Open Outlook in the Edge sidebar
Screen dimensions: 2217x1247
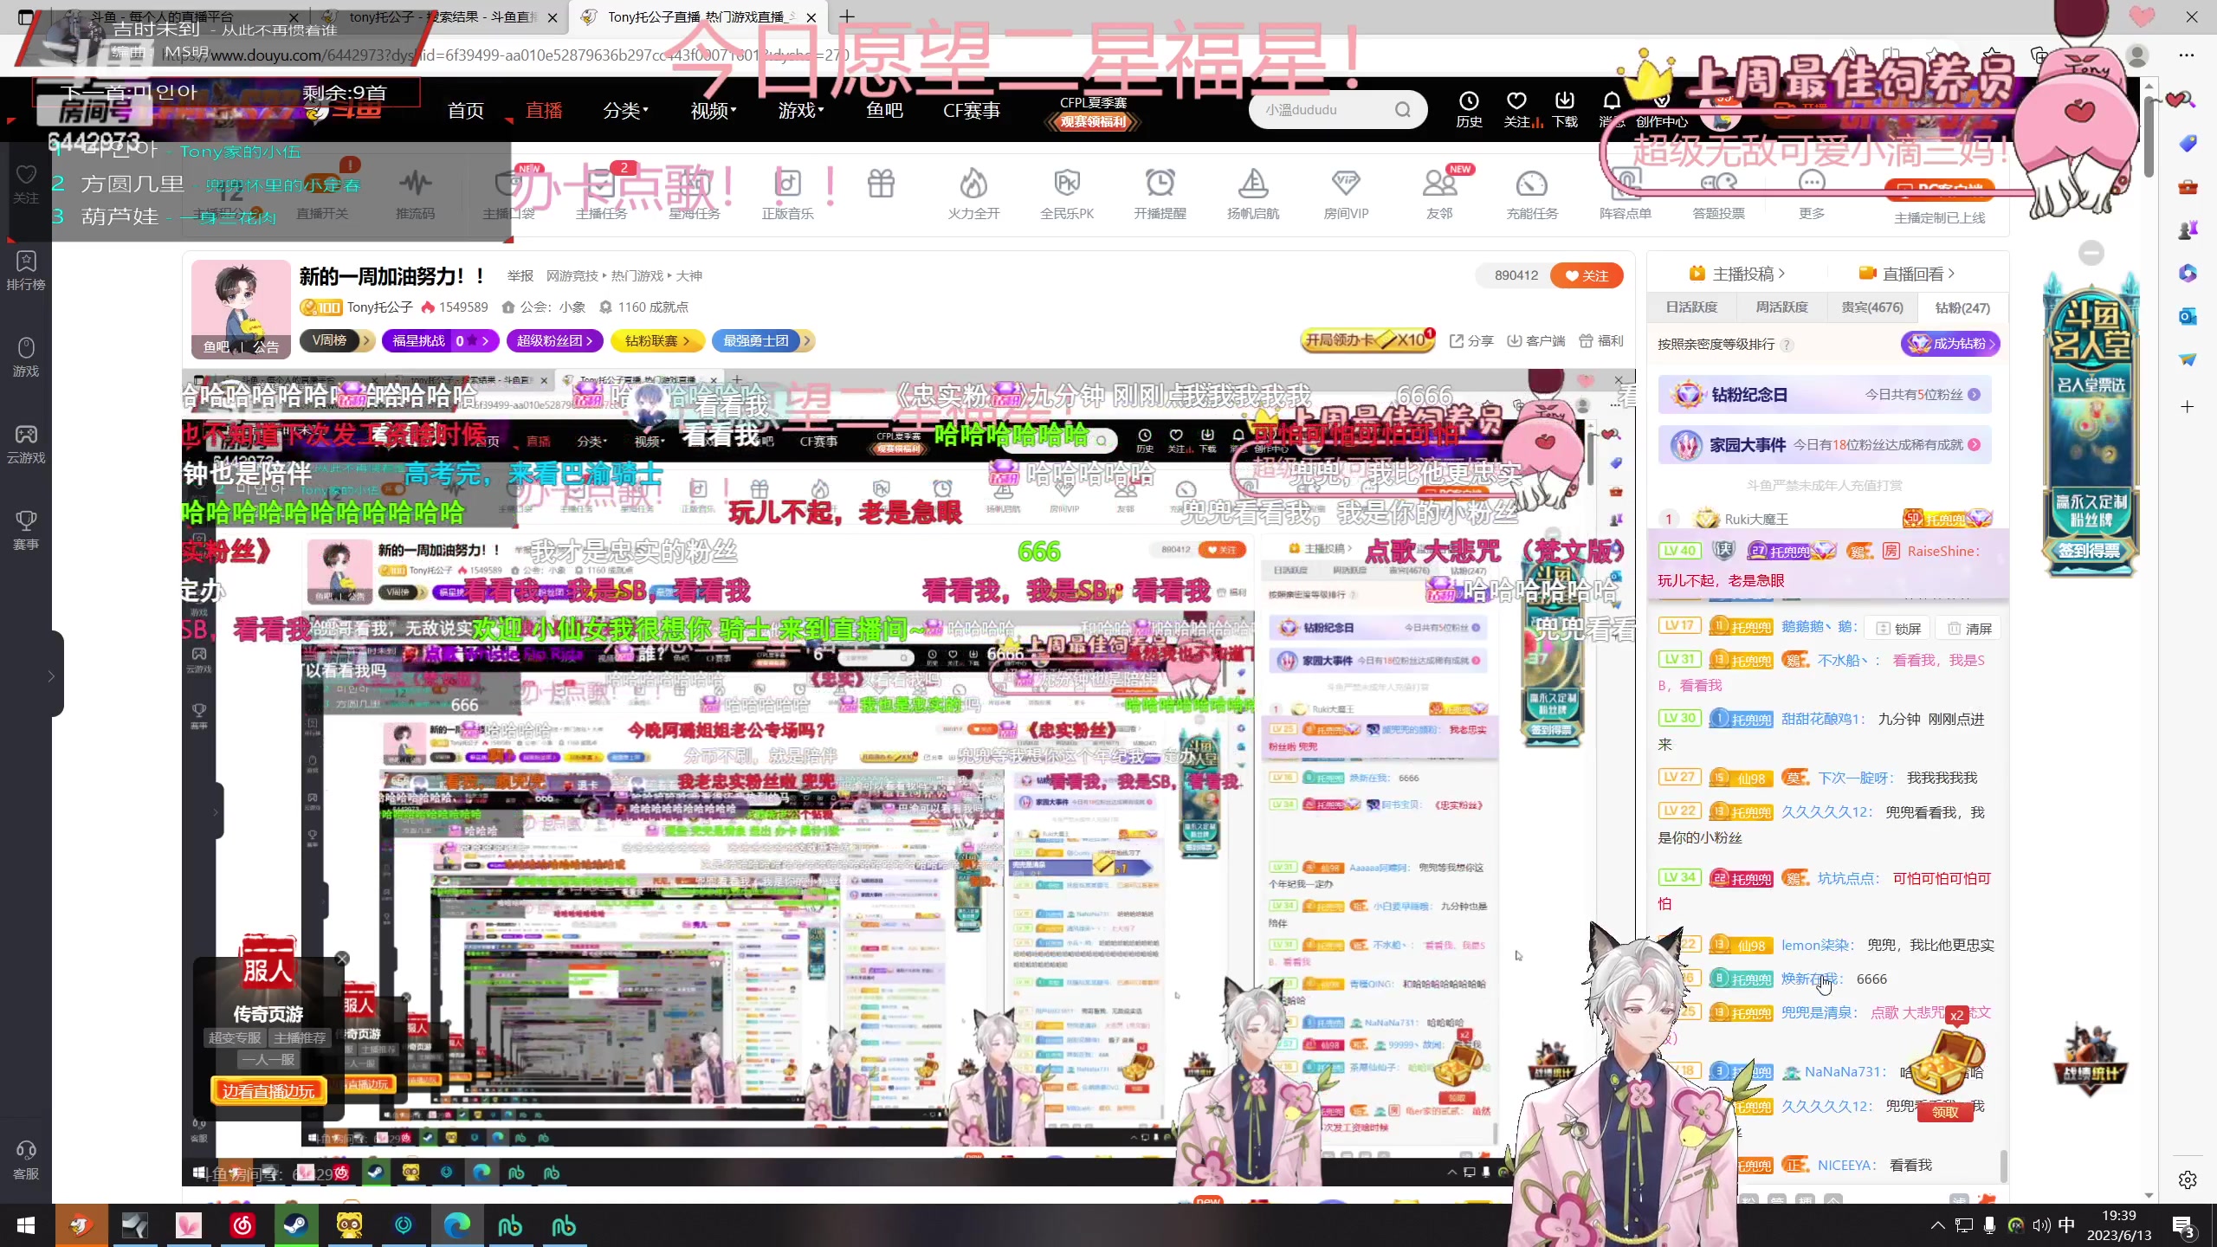click(2188, 316)
